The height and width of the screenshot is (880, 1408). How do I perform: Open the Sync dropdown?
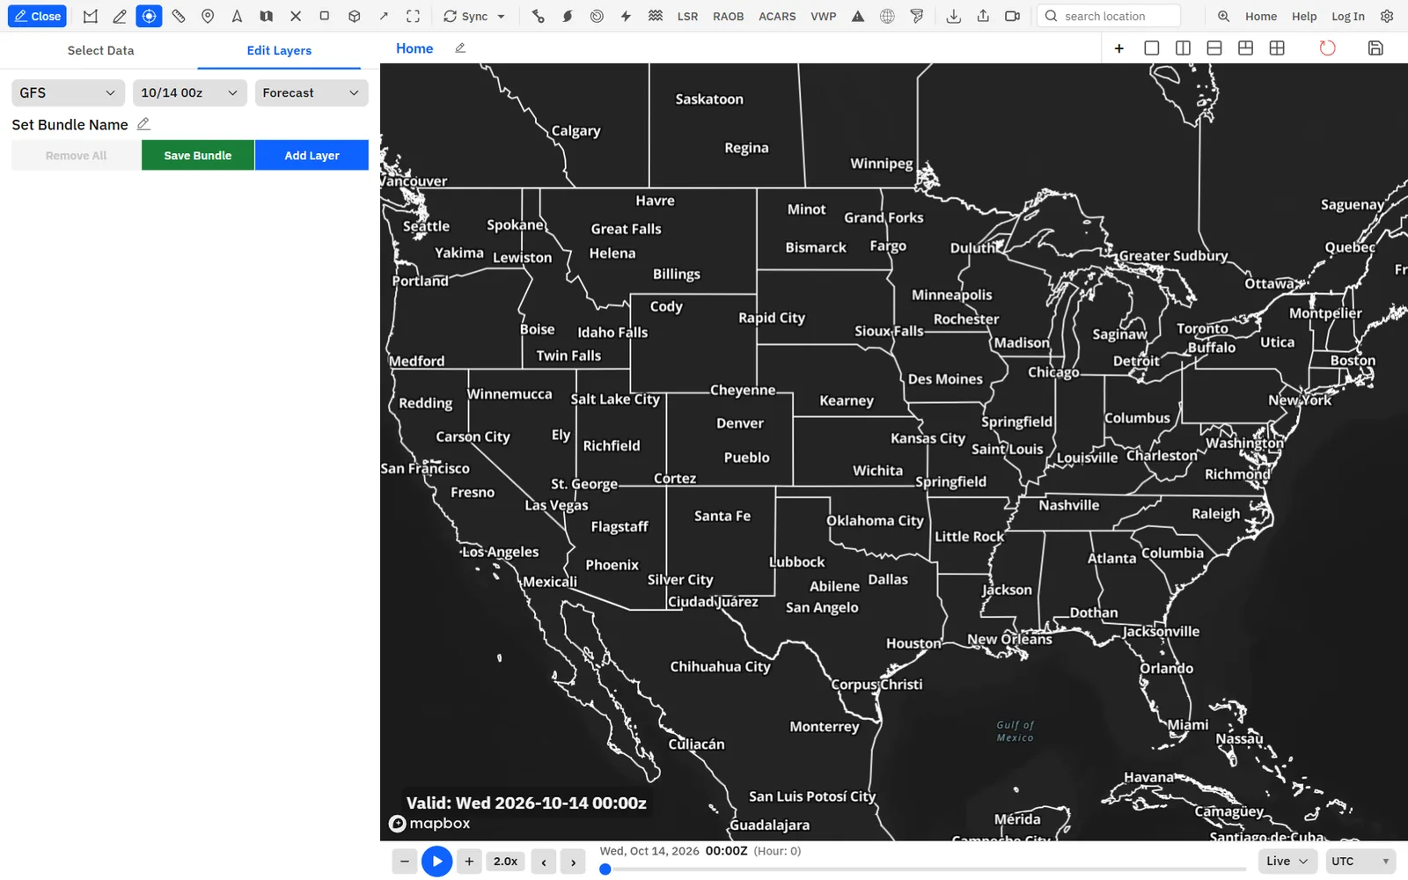coord(474,16)
